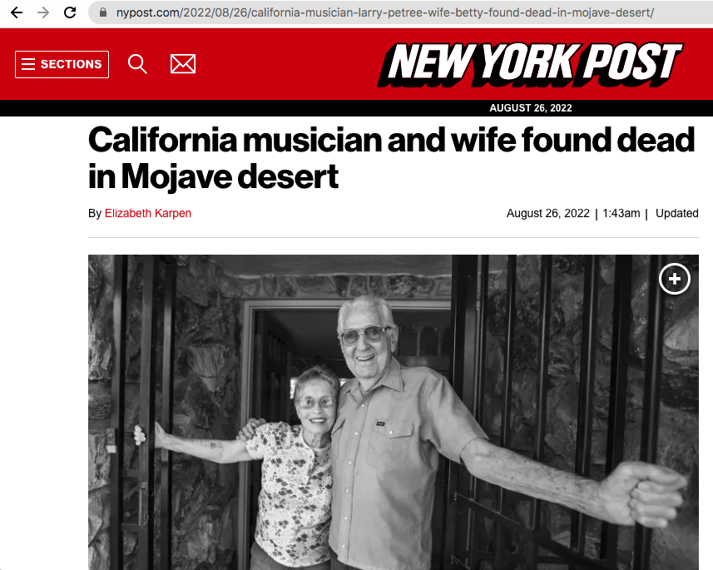
Task: Expand photo with plus circle icon
Action: [675, 279]
